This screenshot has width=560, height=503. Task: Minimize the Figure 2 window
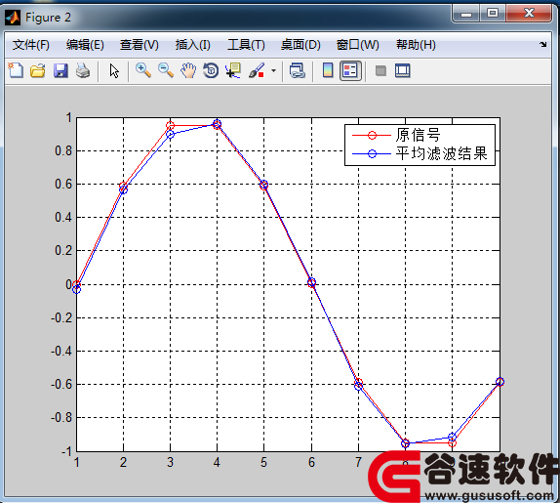tap(466, 14)
